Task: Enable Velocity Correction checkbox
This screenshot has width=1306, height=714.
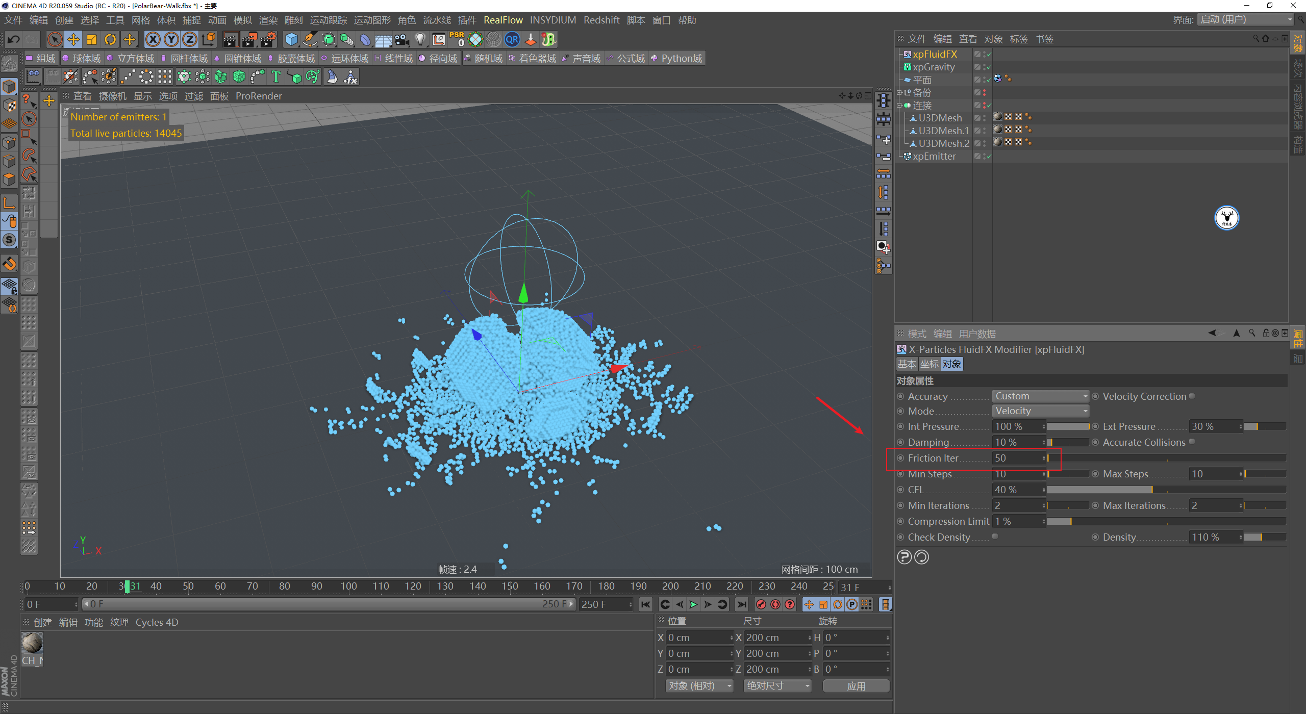Action: [1192, 396]
